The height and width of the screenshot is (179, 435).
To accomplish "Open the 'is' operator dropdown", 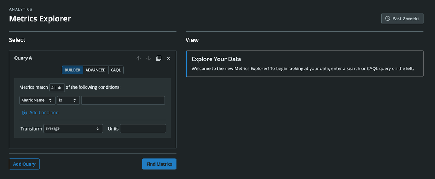I will [x=69, y=100].
